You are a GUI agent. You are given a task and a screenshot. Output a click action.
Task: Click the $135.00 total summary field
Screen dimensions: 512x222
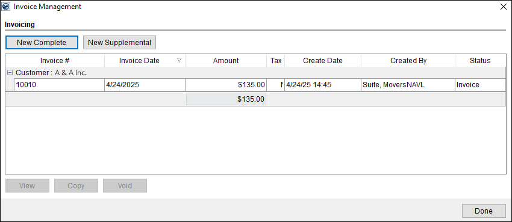point(226,99)
